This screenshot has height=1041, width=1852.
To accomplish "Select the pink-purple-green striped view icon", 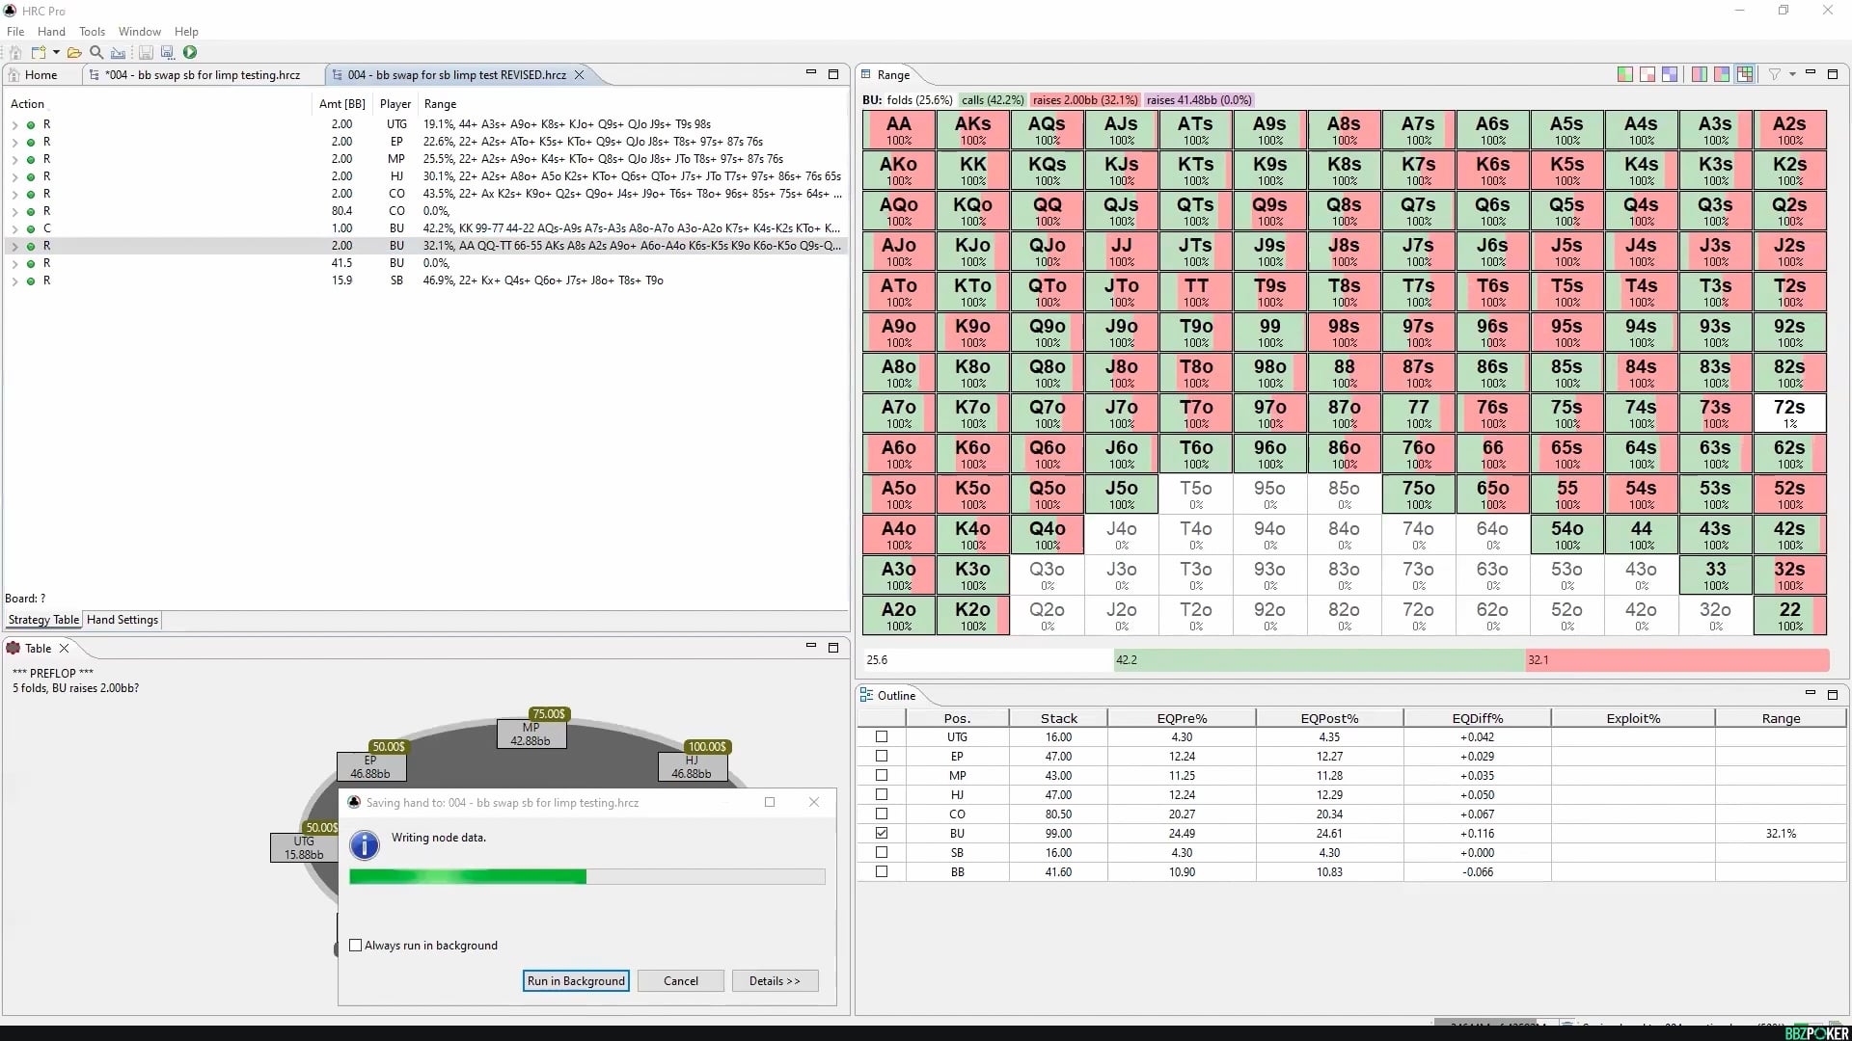I will 1700,74.
